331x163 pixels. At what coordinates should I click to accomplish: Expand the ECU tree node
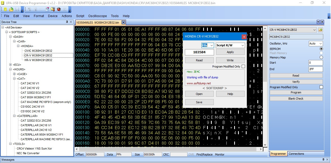11,65
